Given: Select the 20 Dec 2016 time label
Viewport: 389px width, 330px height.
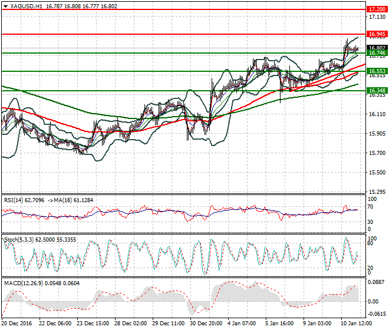Looking at the screenshot, I should click(x=17, y=324).
